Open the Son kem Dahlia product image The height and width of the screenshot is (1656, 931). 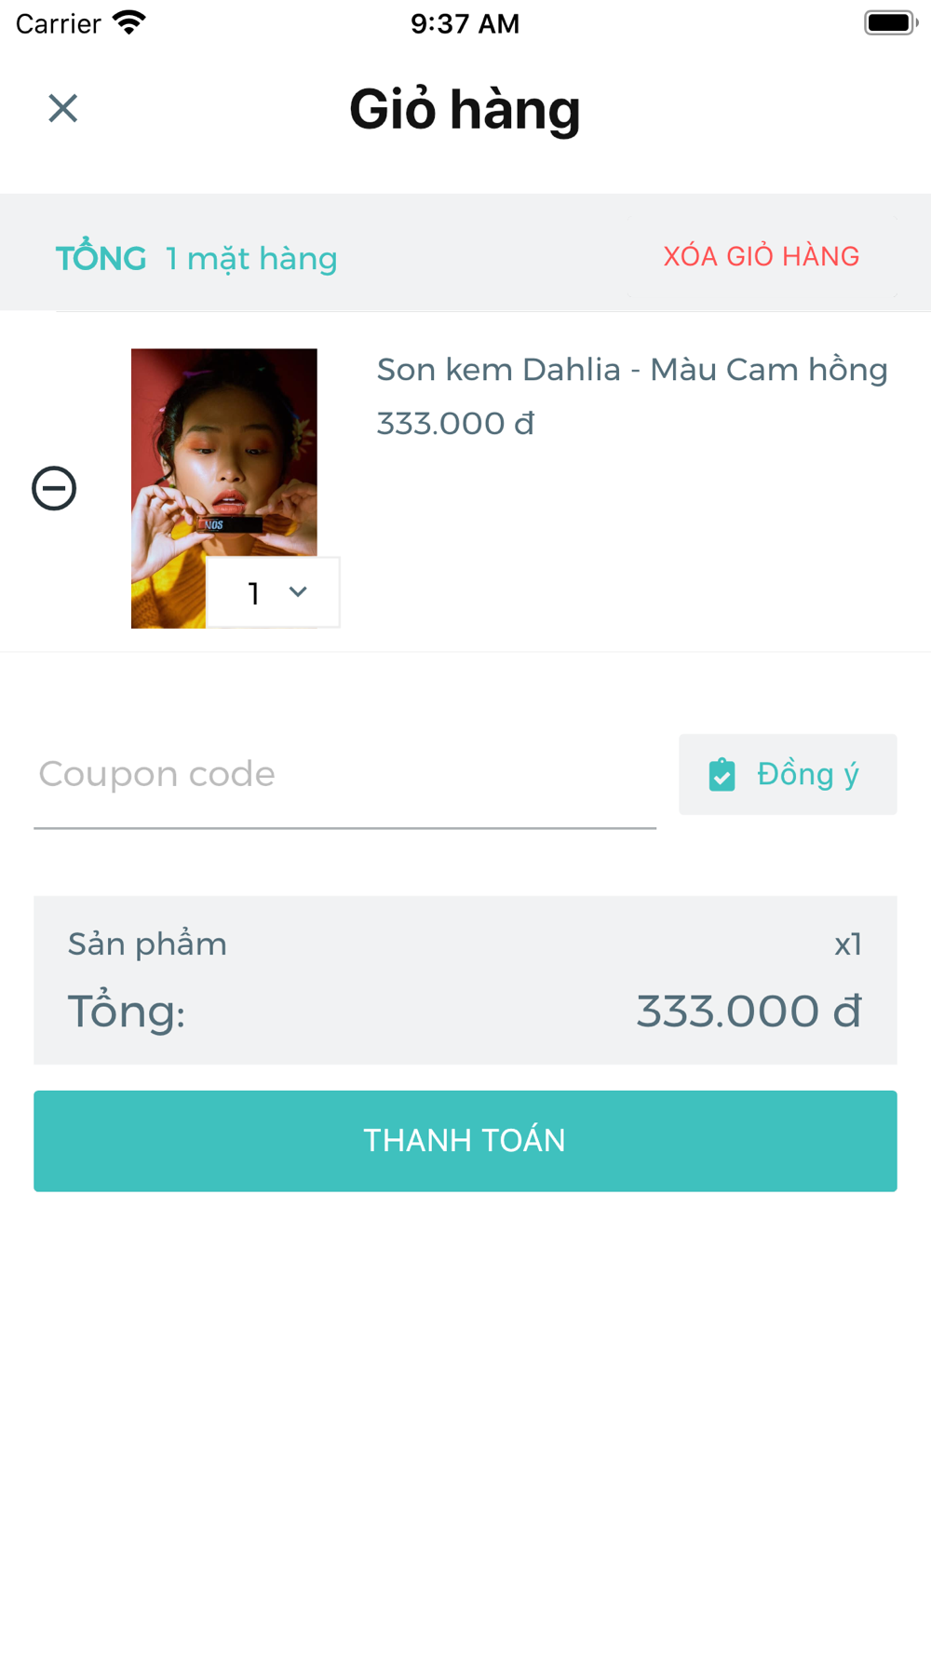pos(224,488)
